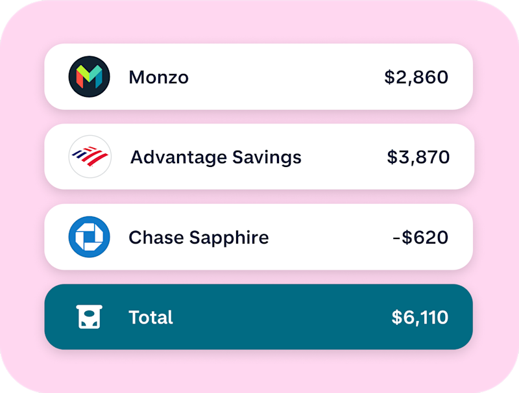Click the $3,870 savings balance
519x393 pixels.
point(418,157)
